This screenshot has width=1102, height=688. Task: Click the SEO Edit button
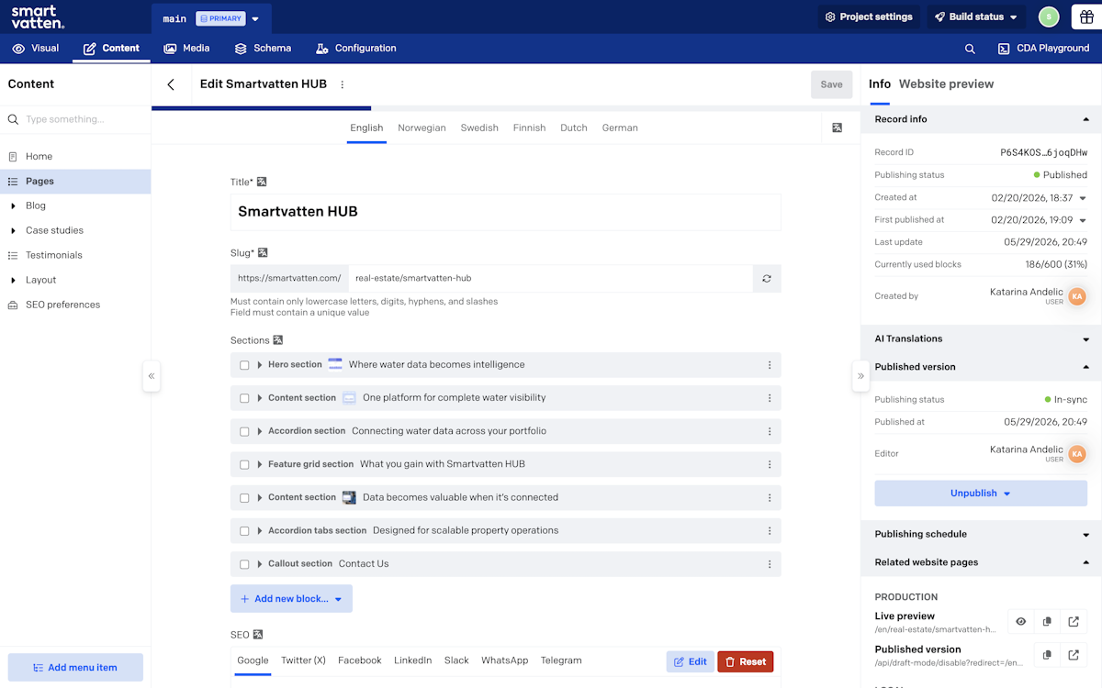click(x=690, y=661)
